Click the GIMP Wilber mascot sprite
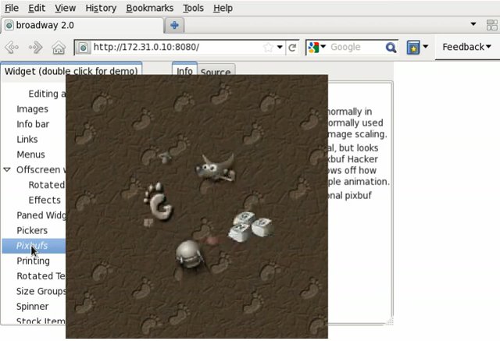 coord(216,169)
